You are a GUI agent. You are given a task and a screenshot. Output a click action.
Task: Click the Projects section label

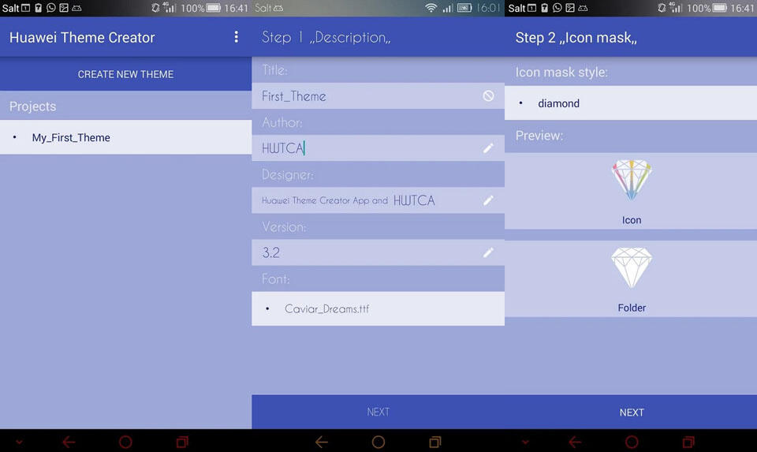pyautogui.click(x=33, y=106)
